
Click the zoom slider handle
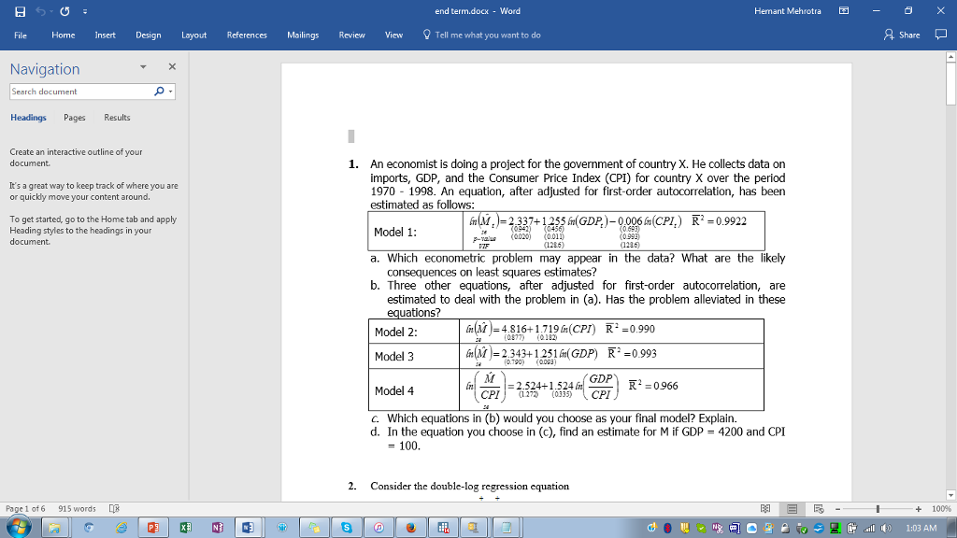(x=878, y=509)
